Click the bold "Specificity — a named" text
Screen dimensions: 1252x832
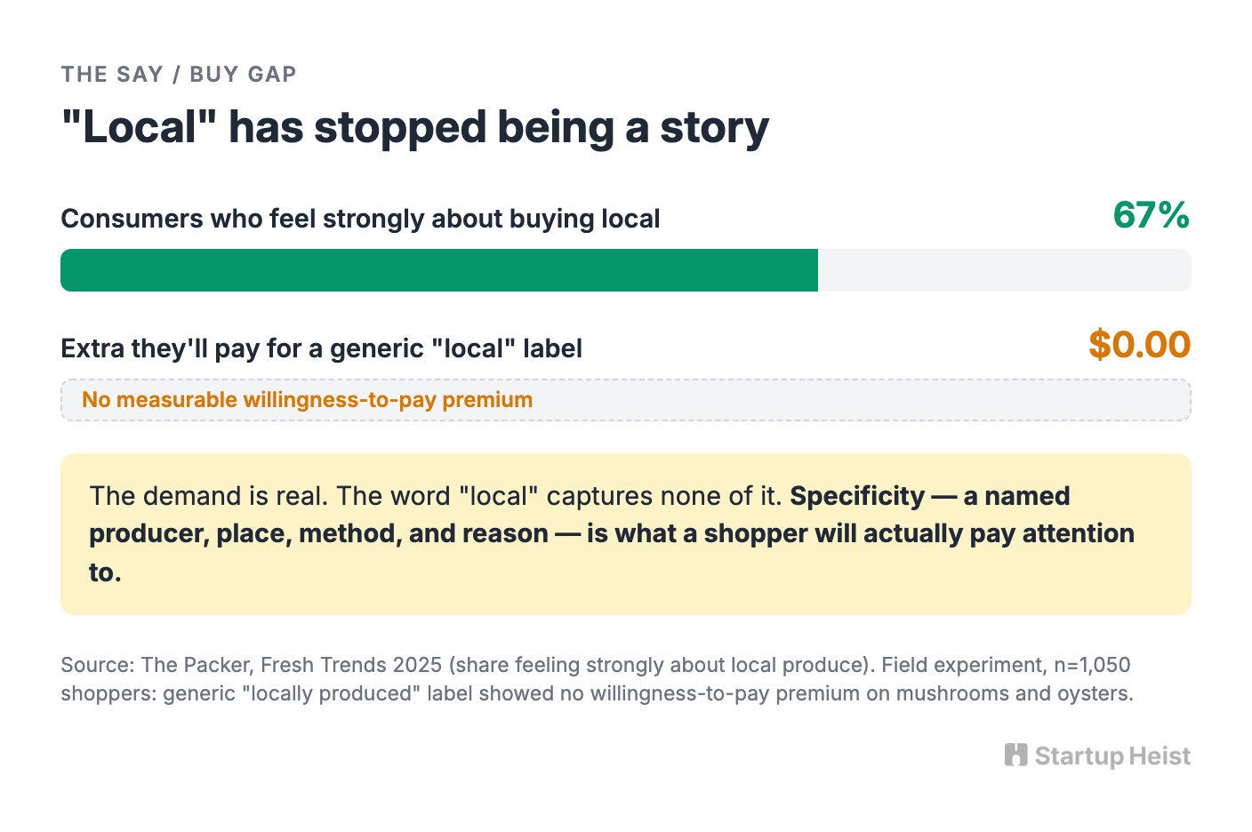pyautogui.click(x=930, y=496)
